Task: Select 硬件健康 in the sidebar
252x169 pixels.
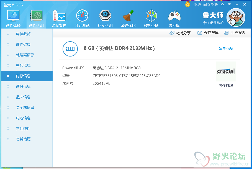Action: (x=27, y=44)
